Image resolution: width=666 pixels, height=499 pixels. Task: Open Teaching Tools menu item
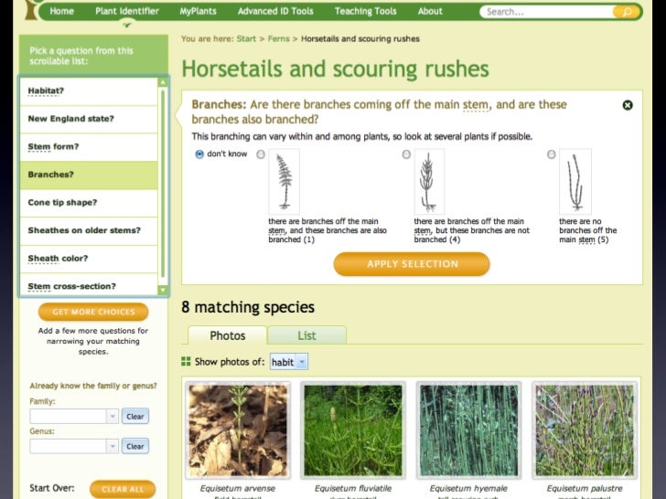click(x=365, y=11)
